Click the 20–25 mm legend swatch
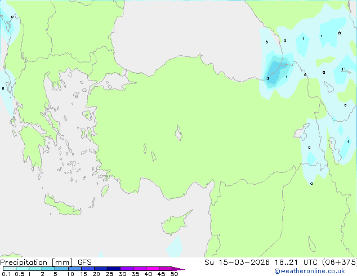This screenshot has height=276, width=357. pyautogui.click(x=100, y=269)
